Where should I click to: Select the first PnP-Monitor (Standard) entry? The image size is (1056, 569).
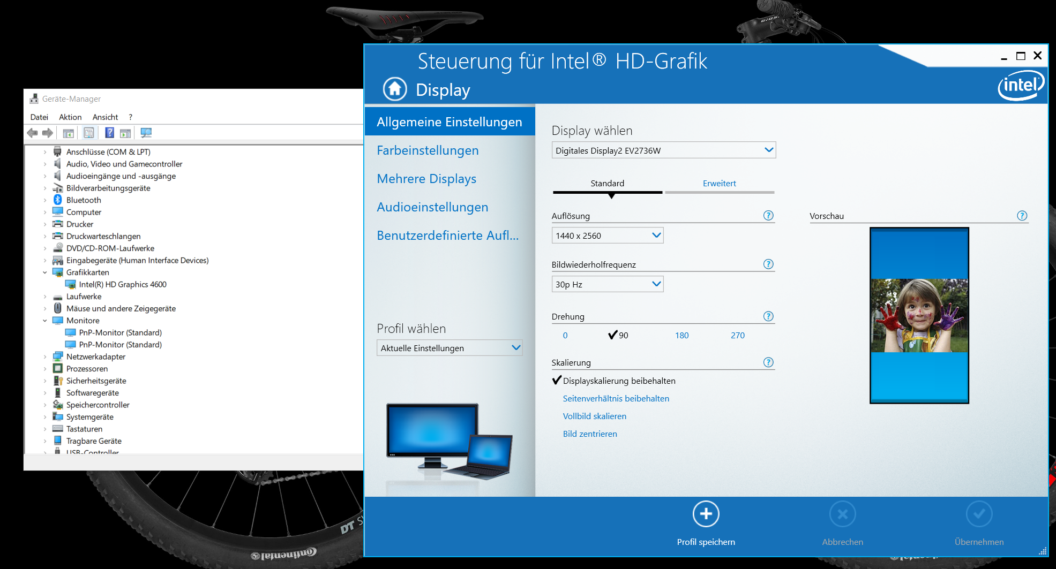click(120, 332)
